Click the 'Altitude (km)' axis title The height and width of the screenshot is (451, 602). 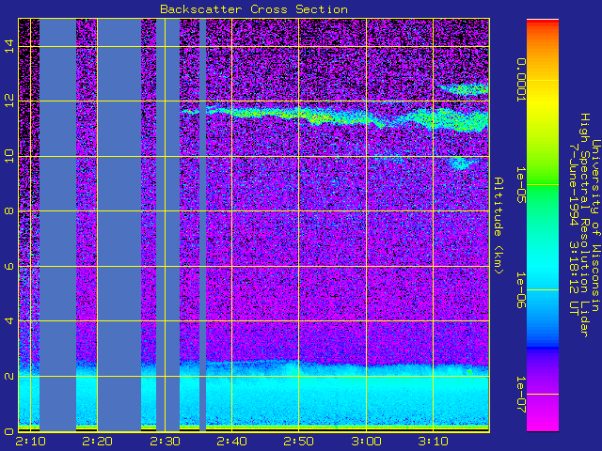(499, 225)
